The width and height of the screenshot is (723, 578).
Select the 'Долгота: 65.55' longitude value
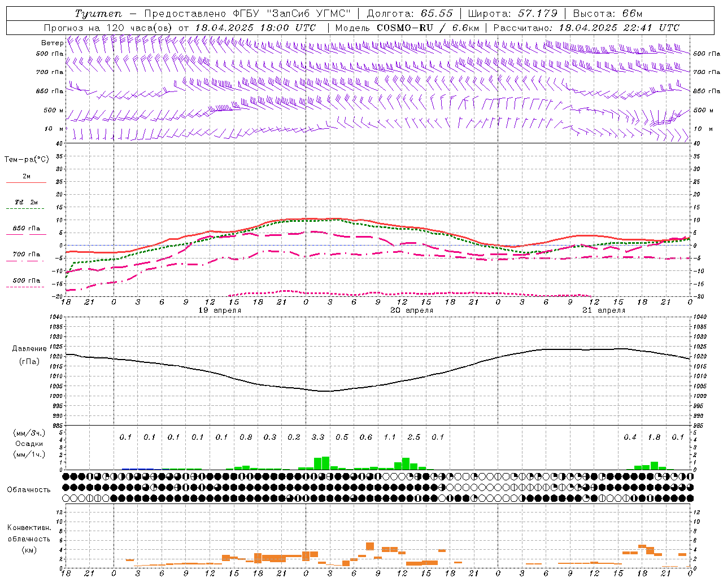[410, 14]
